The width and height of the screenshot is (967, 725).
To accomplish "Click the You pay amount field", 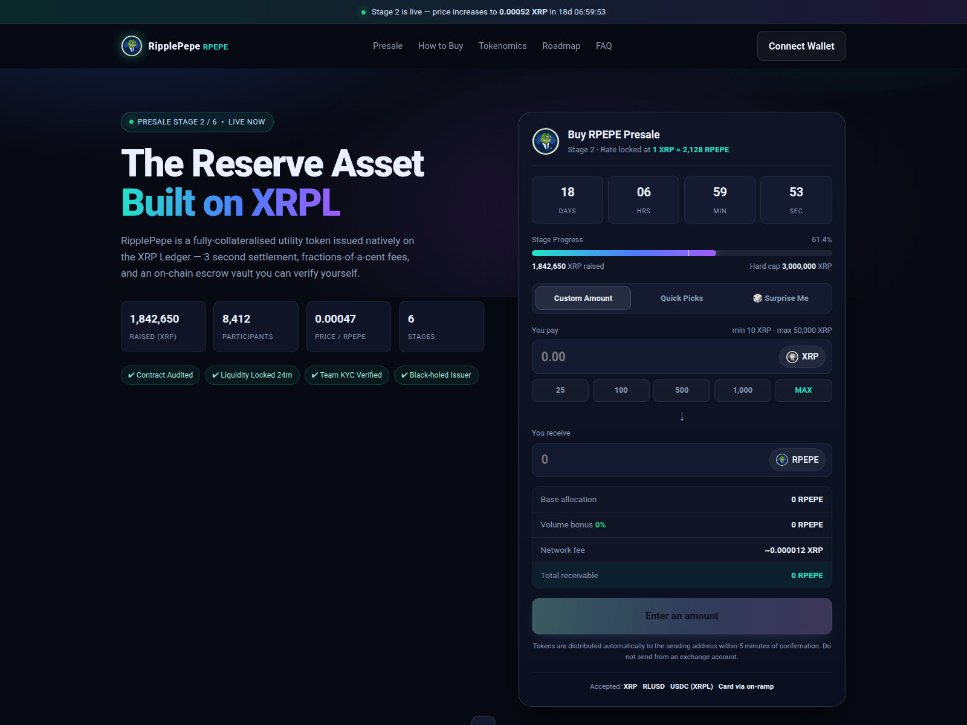I will pos(682,357).
